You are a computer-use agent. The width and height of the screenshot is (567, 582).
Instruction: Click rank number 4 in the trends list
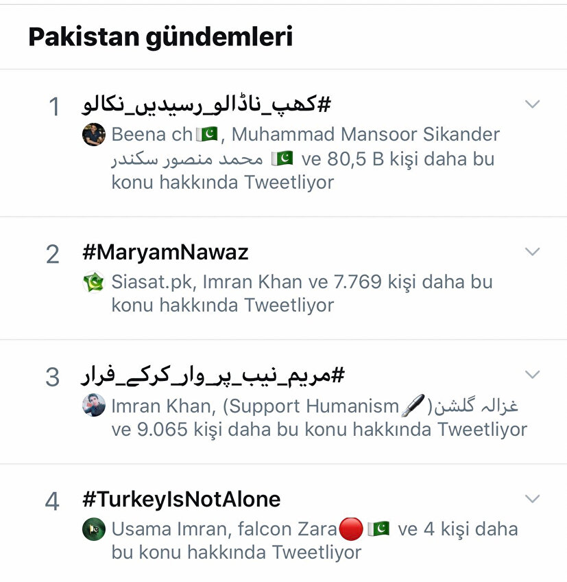coord(53,502)
